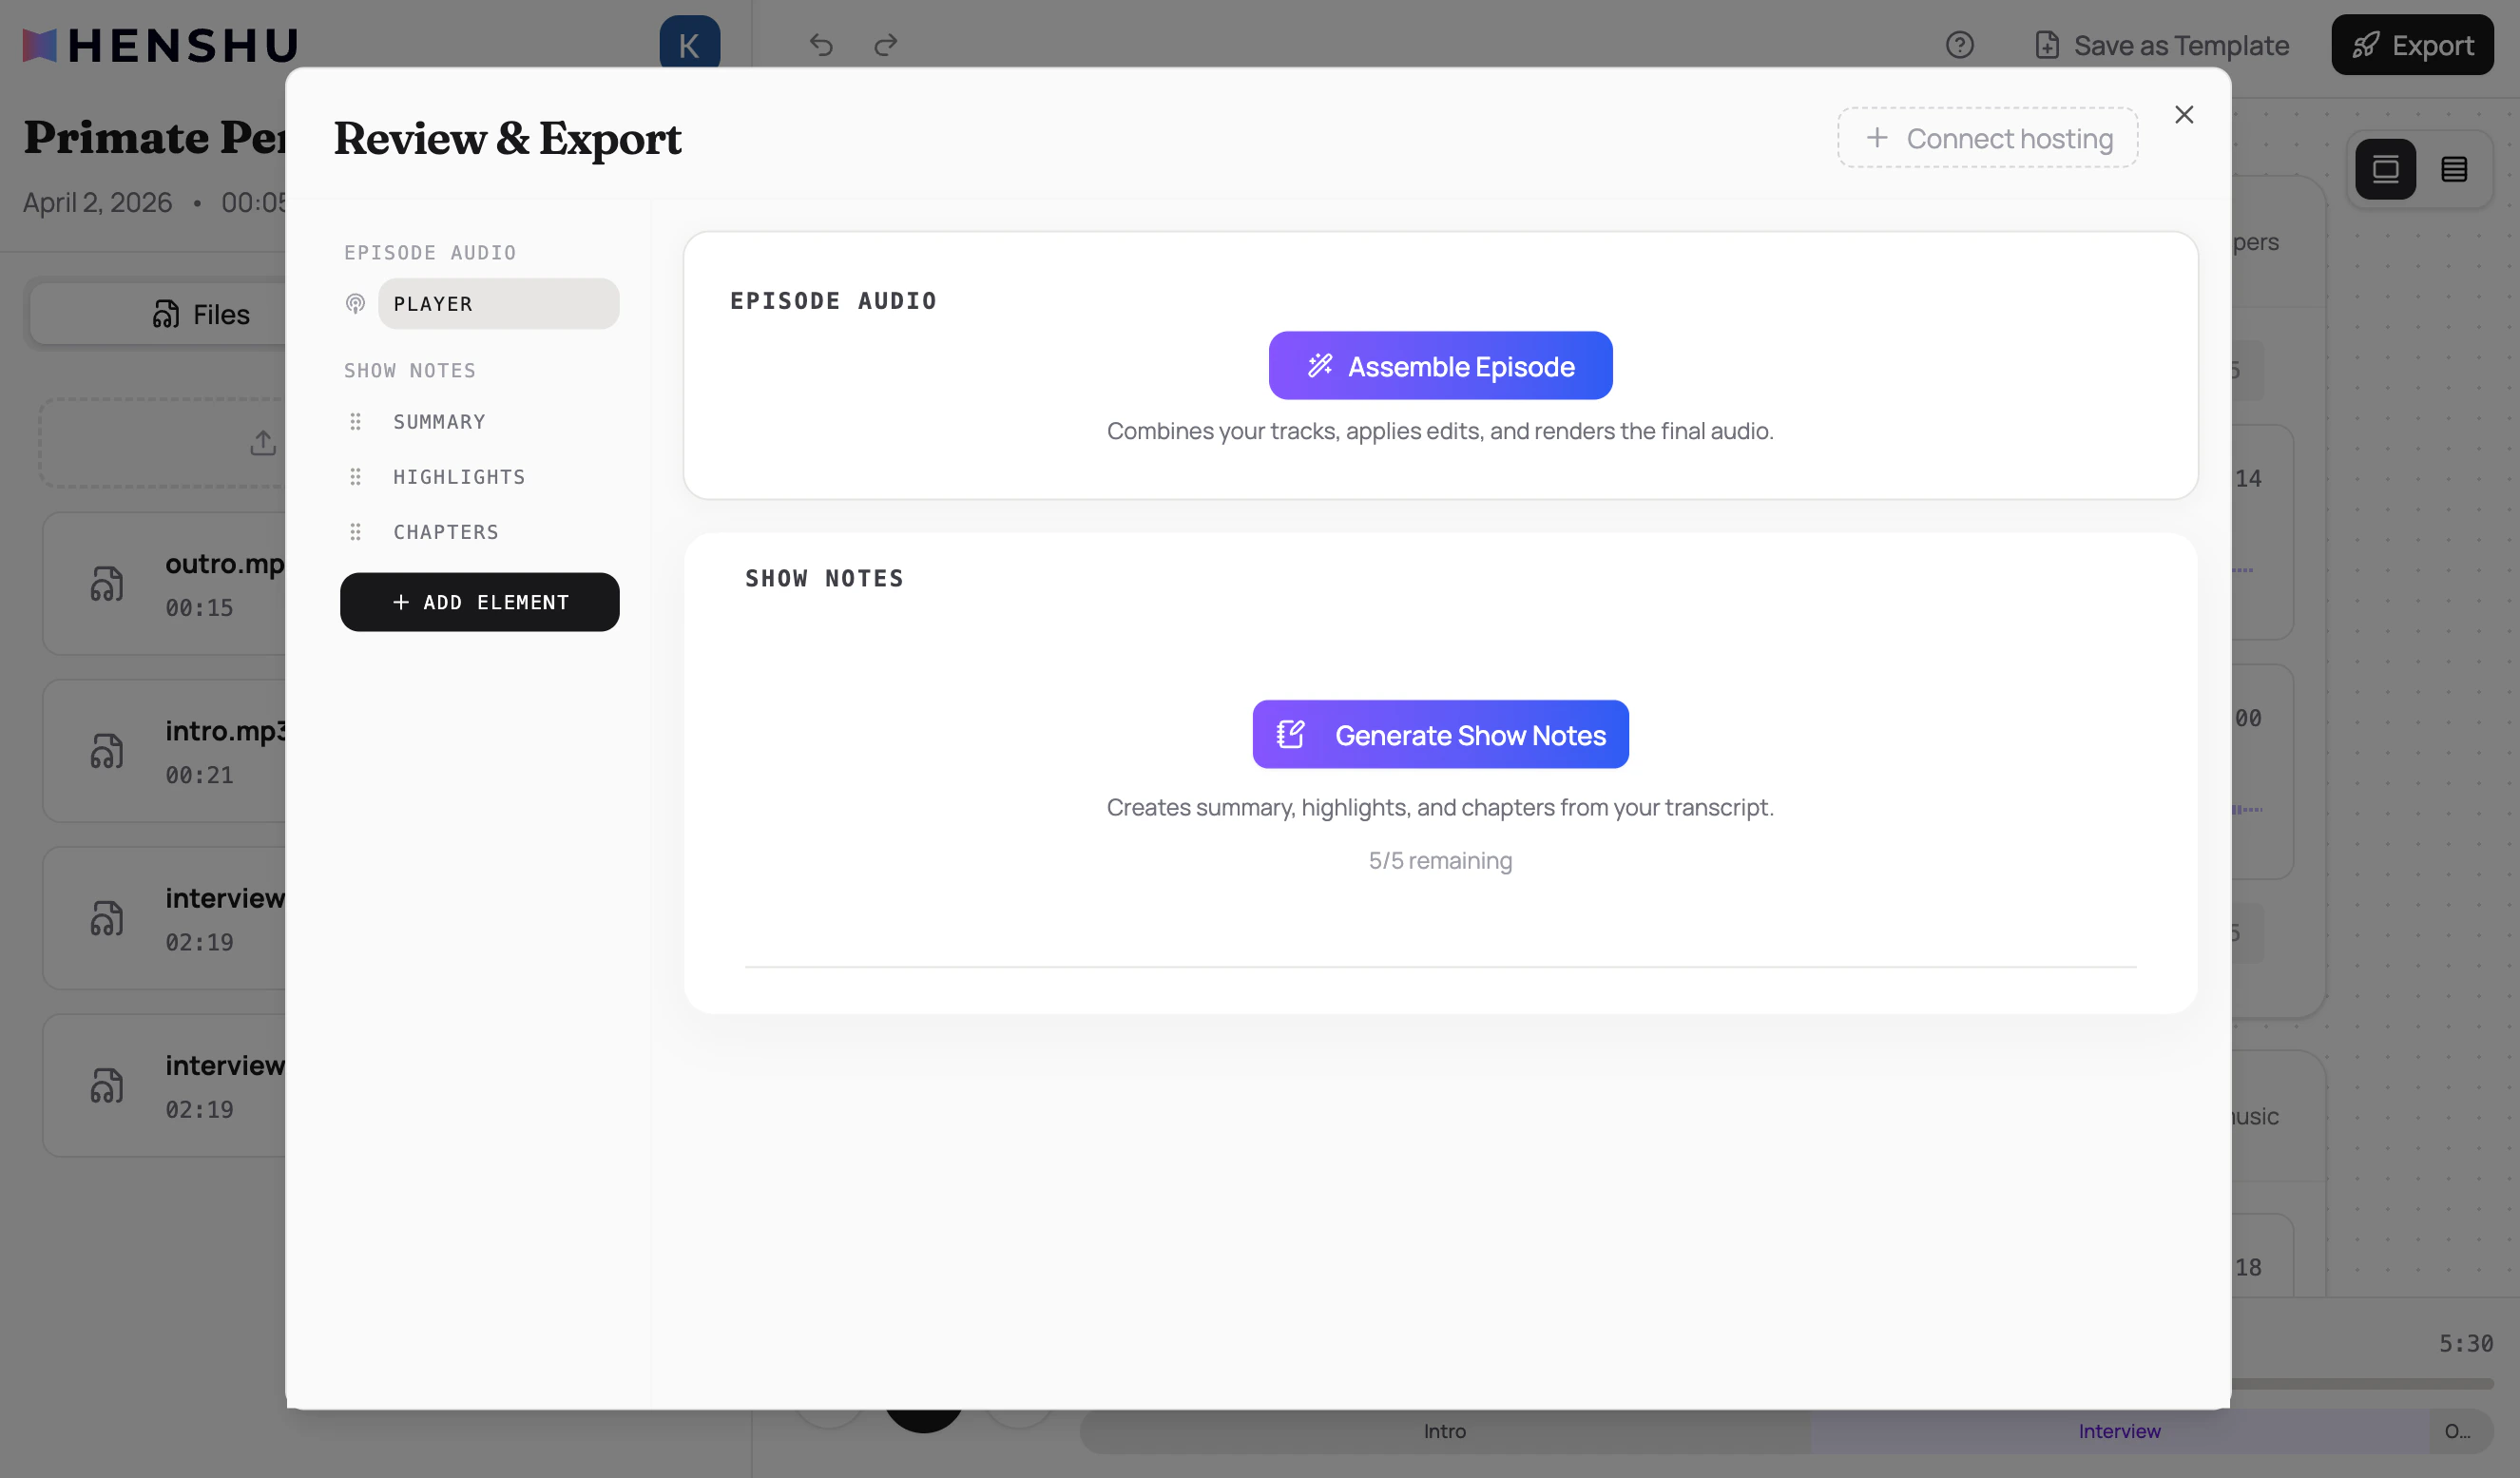Image resolution: width=2520 pixels, height=1478 pixels.
Task: Select the SUMMARY show notes element
Action: click(x=438, y=421)
